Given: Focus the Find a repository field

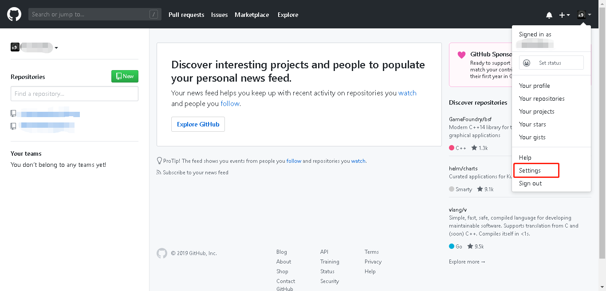Looking at the screenshot, I should (75, 94).
